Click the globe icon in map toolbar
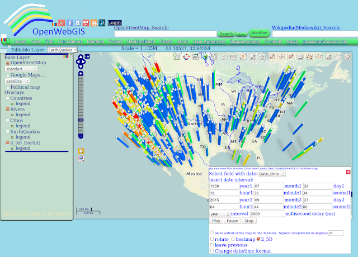This screenshot has height=257, width=358. [205, 56]
